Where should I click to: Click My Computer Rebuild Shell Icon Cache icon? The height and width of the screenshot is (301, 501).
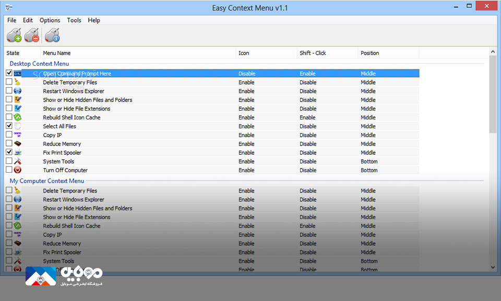click(x=18, y=225)
